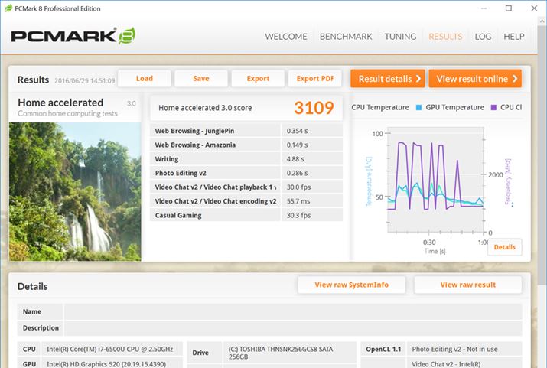Maximize the PCMark 8 window

tap(509, 8)
